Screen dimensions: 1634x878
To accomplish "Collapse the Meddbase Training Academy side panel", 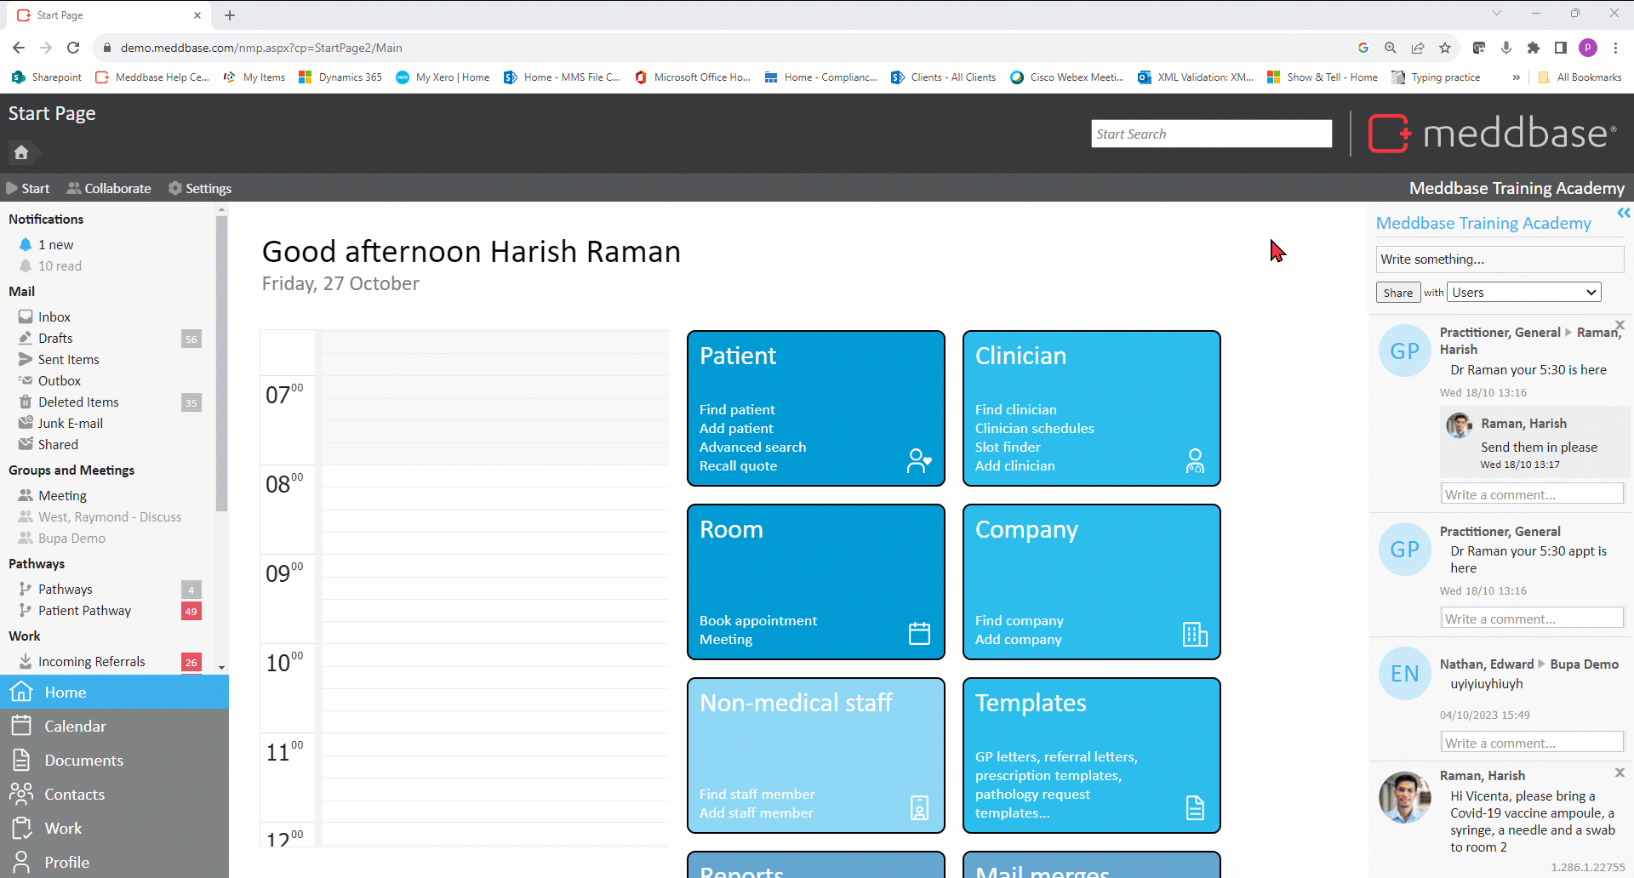I will (x=1623, y=214).
